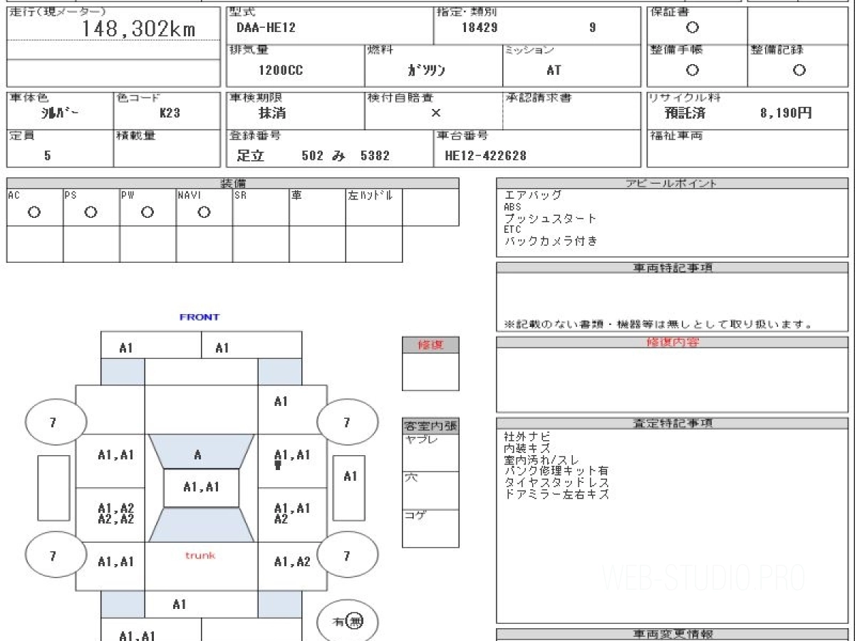Screen dimensions: 855x641
Task: Select the remark 社外ナビ
Action: (x=527, y=437)
